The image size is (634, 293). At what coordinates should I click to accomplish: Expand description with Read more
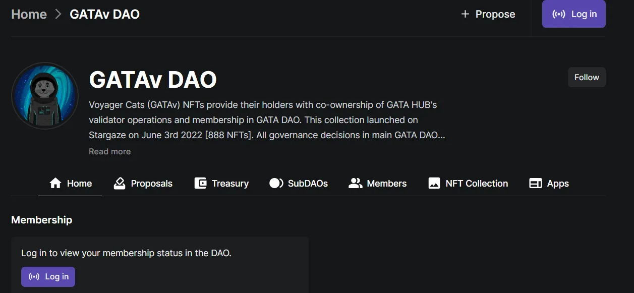(109, 151)
